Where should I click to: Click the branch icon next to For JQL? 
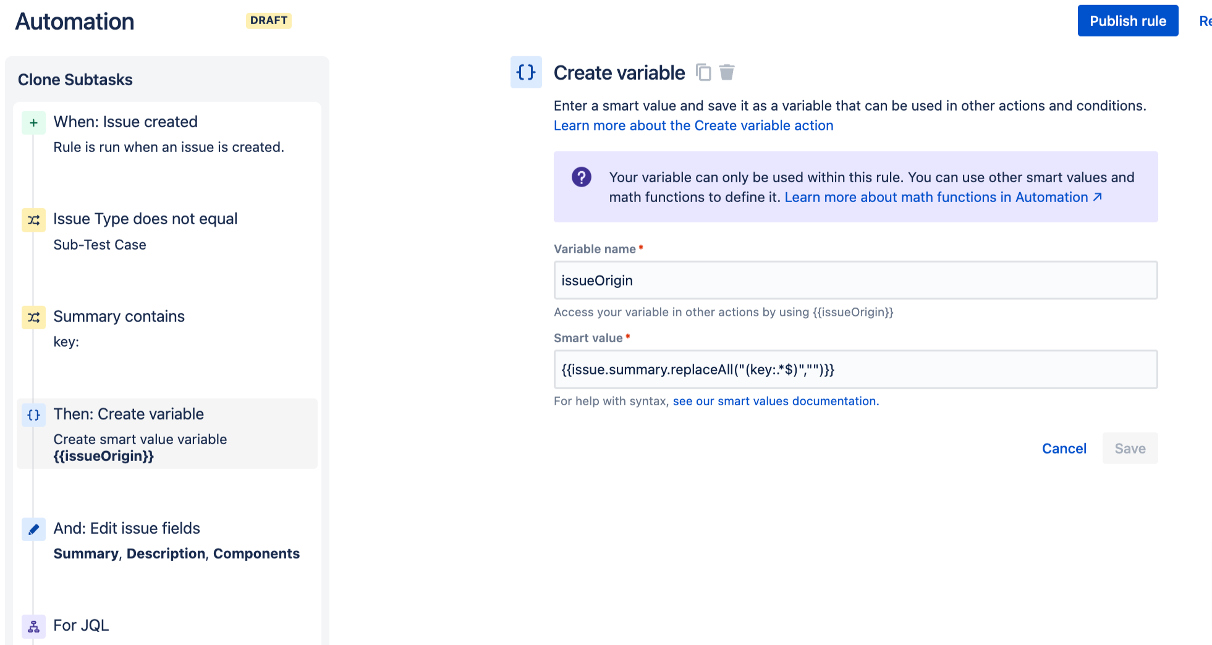coord(33,626)
